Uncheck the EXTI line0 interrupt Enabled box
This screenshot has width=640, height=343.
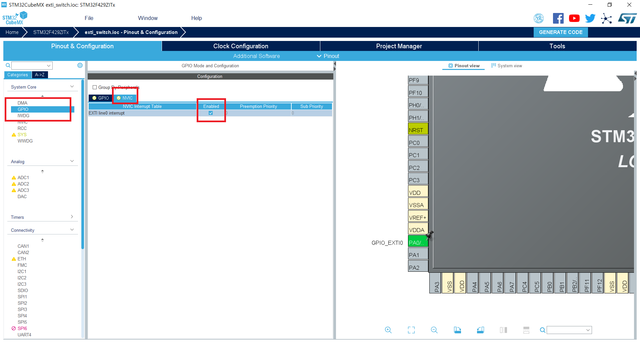pyautogui.click(x=211, y=113)
